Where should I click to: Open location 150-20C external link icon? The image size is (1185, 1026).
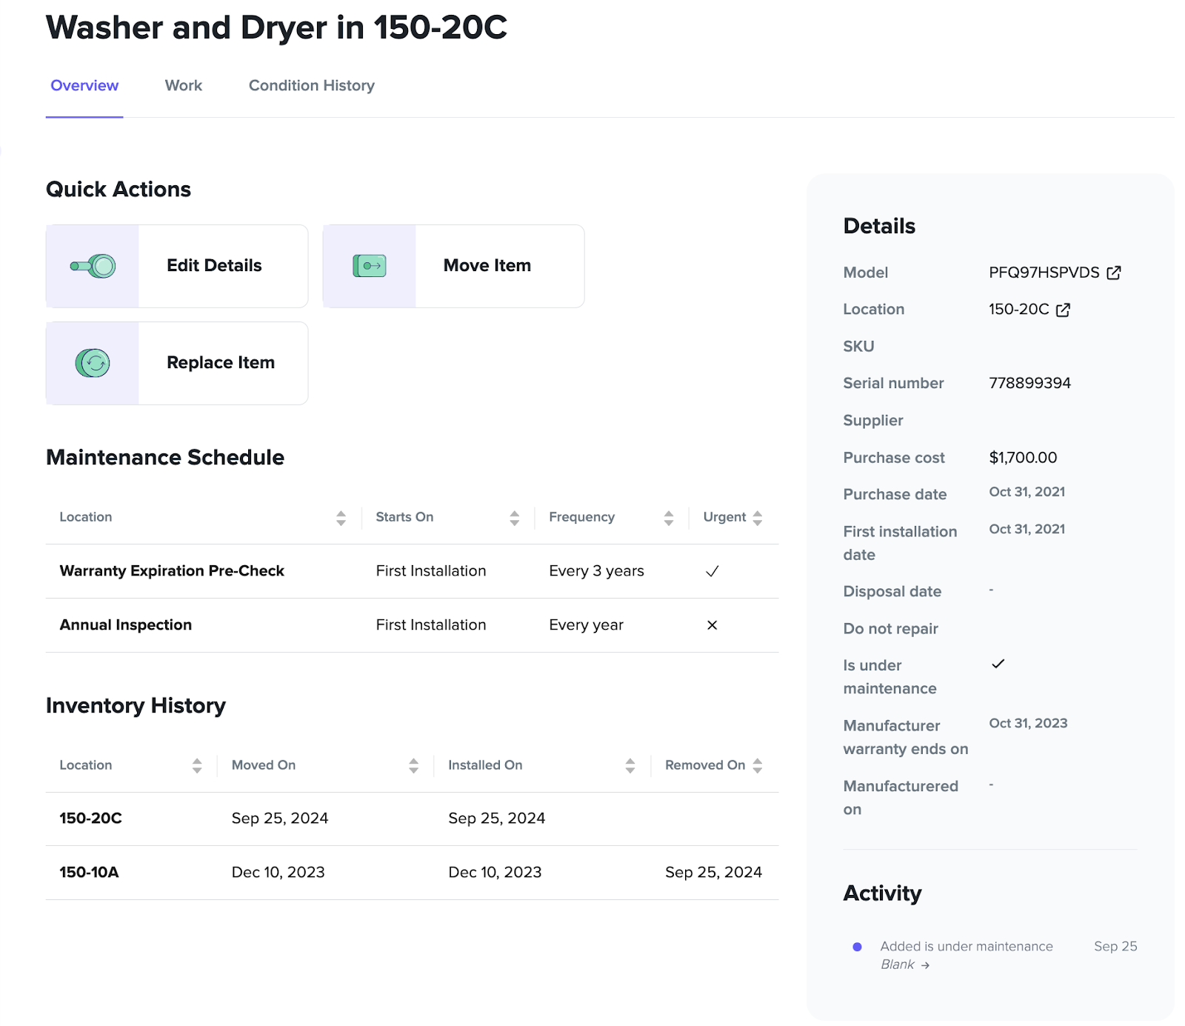tap(1063, 310)
